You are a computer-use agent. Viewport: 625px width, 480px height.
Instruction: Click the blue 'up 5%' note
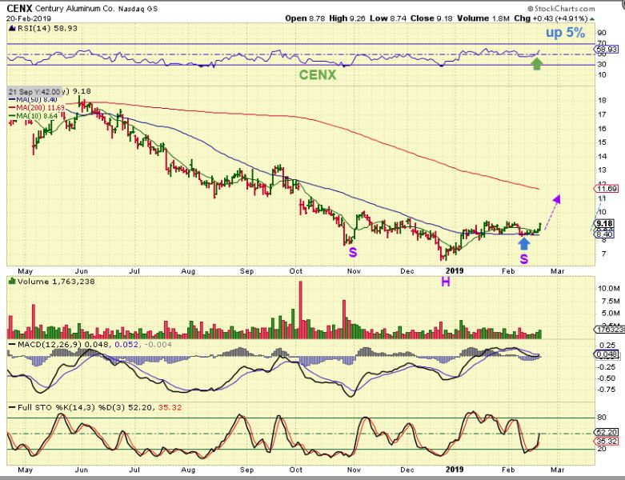coord(565,32)
